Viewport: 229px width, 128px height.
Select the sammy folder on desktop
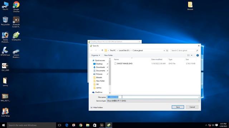(x=5, y=82)
